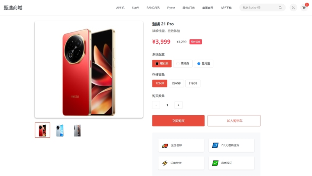
Task: Increase quantity with the plus button
Action: pos(178,105)
